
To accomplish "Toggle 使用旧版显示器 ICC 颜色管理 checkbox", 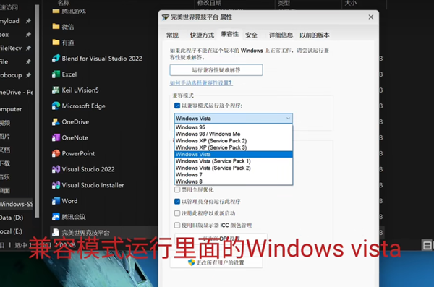I will (177, 225).
